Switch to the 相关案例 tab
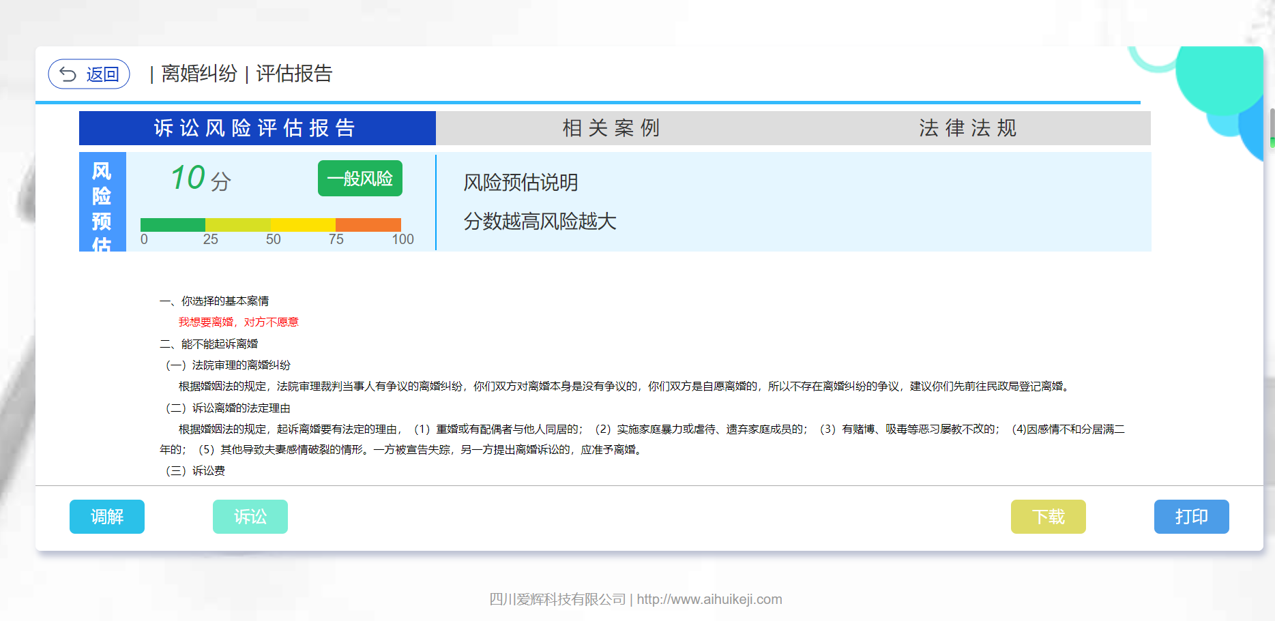The width and height of the screenshot is (1275, 621). pos(611,128)
